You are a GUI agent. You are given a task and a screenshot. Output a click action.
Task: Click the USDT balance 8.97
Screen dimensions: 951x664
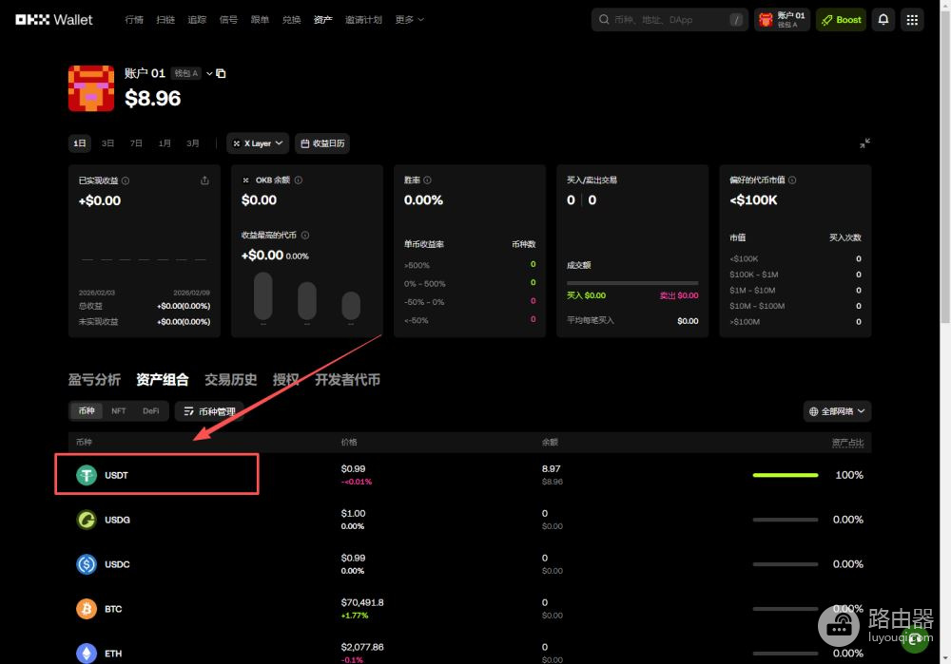coord(552,469)
